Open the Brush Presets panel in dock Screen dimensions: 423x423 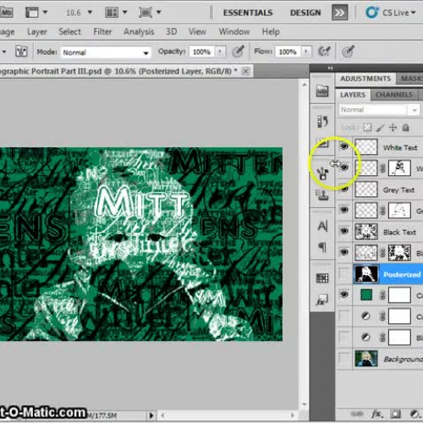[x=323, y=173]
